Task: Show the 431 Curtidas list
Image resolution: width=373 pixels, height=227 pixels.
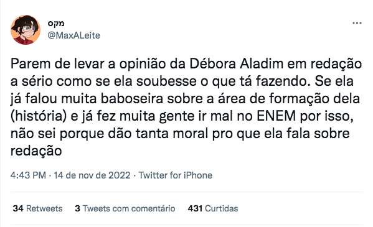Action: click(213, 208)
